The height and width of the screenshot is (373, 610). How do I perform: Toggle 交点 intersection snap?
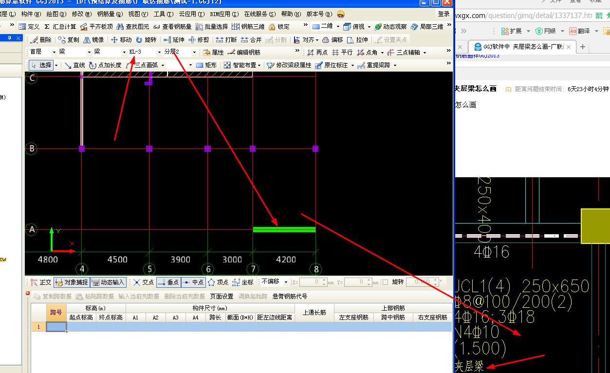tap(144, 282)
